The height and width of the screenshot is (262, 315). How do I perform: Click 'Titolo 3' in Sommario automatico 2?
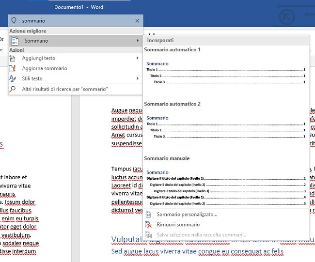[159, 137]
